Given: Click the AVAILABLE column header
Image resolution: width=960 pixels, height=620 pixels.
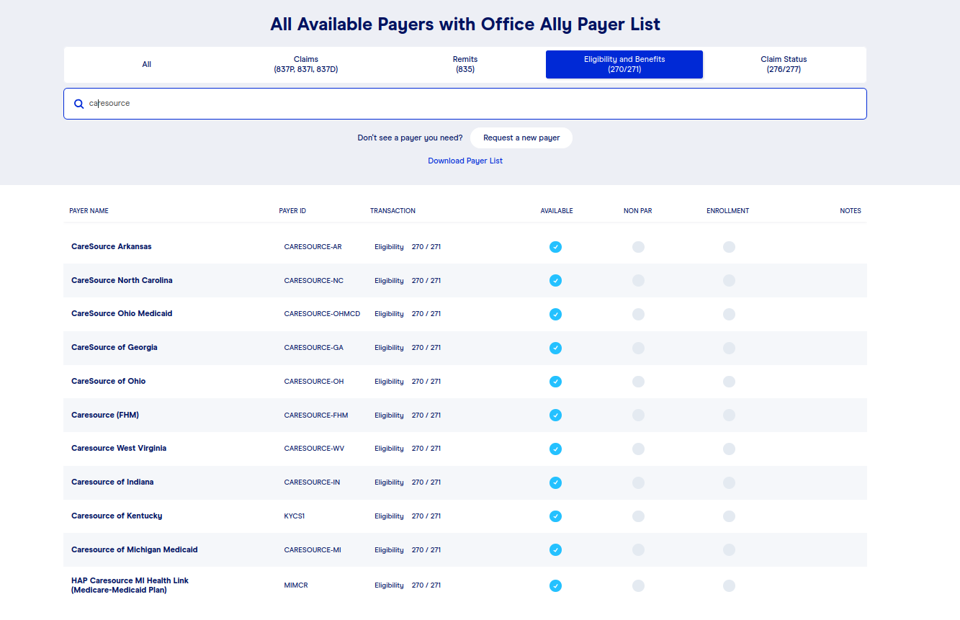Looking at the screenshot, I should [x=557, y=211].
